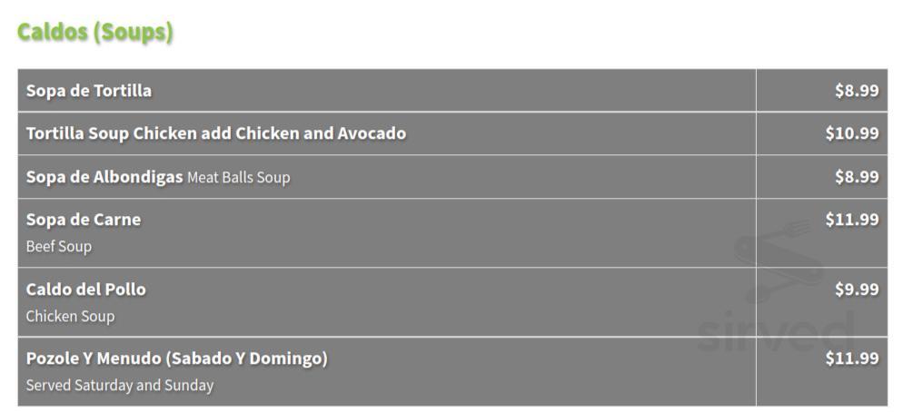Viewport: 903px width, 412px height.
Task: Open the Pozole Y Menudo item name
Action: tap(95, 358)
